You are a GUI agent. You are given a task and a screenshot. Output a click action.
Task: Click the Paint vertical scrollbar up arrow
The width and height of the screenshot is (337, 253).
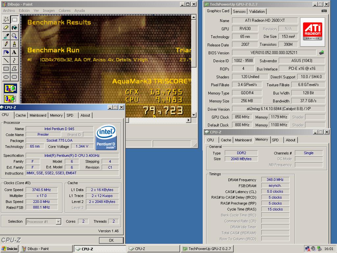[194, 17]
